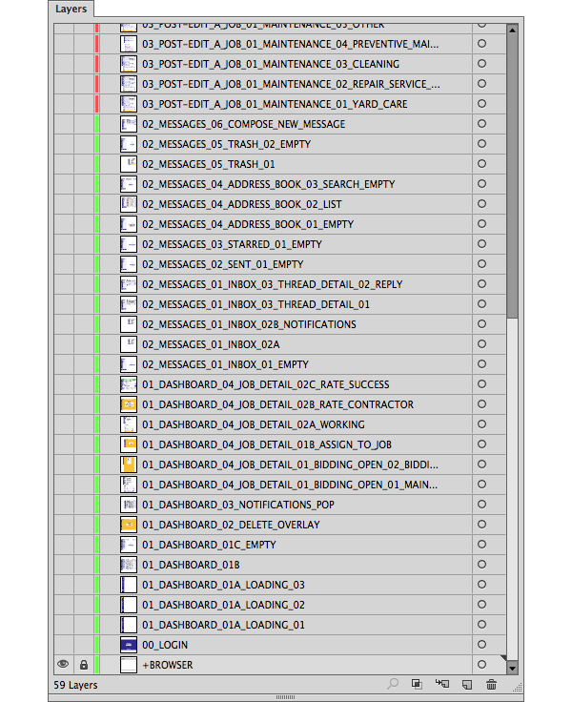Open the Layers panel tab
The width and height of the screenshot is (572, 702).
(71, 9)
